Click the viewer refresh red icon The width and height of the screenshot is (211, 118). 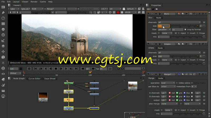(118, 12)
